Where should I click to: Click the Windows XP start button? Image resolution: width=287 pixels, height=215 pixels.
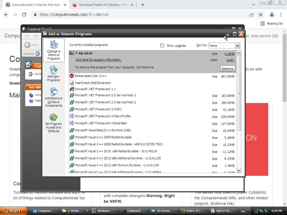(x=13, y=211)
